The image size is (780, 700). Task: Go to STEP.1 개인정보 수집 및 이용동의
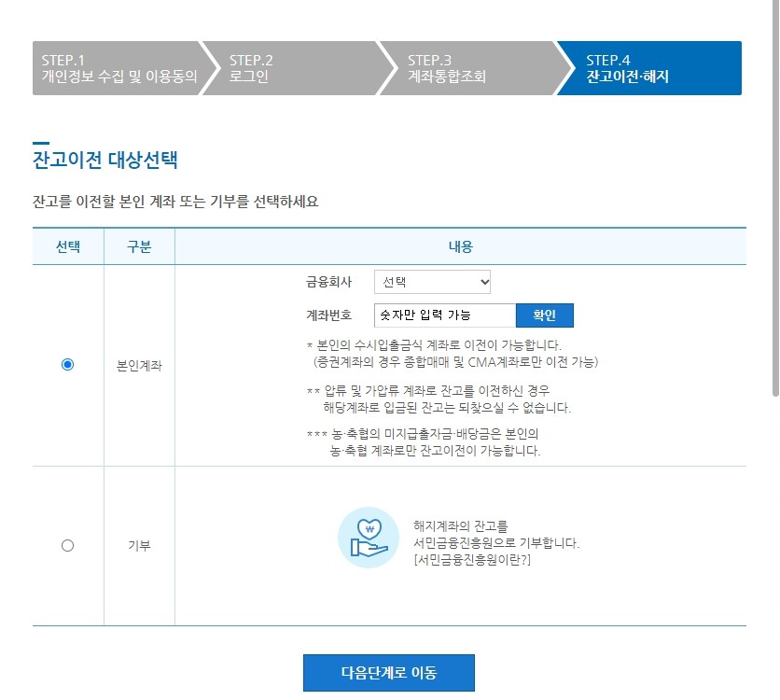coord(119,68)
